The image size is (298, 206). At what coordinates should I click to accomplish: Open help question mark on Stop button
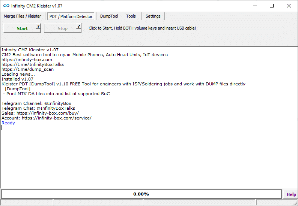click(79, 26)
